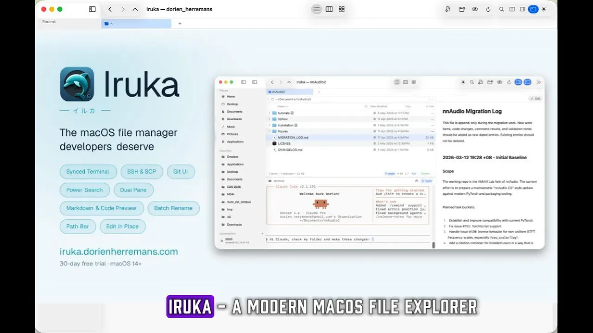Image resolution: width=593 pixels, height=333 pixels.
Task: Switch dorien_herremans window to list view
Action: [316, 9]
